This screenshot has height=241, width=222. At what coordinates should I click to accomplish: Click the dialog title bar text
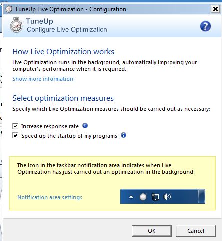point(70,9)
